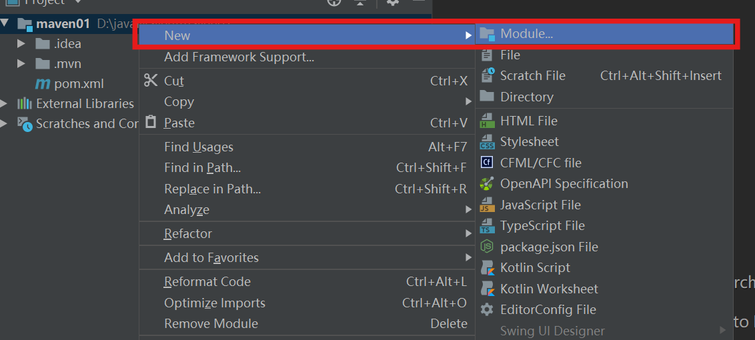Click the pom.xml Maven icon
Screen dimensions: 755x340
point(43,84)
